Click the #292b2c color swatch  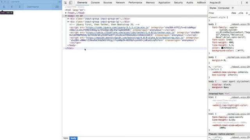point(222,48)
